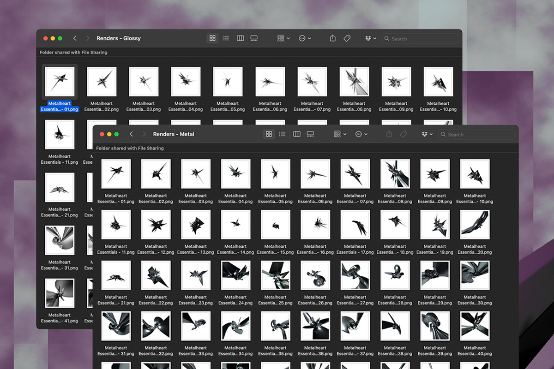Click Tags icon in Renders - Glossy toolbar
The width and height of the screenshot is (554, 369).
(x=347, y=38)
